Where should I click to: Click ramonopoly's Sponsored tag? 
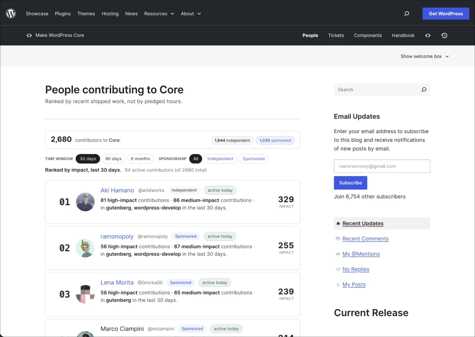click(186, 236)
